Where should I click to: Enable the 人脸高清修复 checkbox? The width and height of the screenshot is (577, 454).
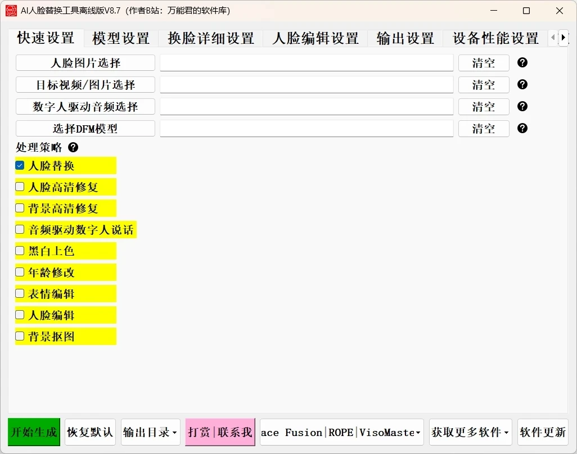pos(20,187)
